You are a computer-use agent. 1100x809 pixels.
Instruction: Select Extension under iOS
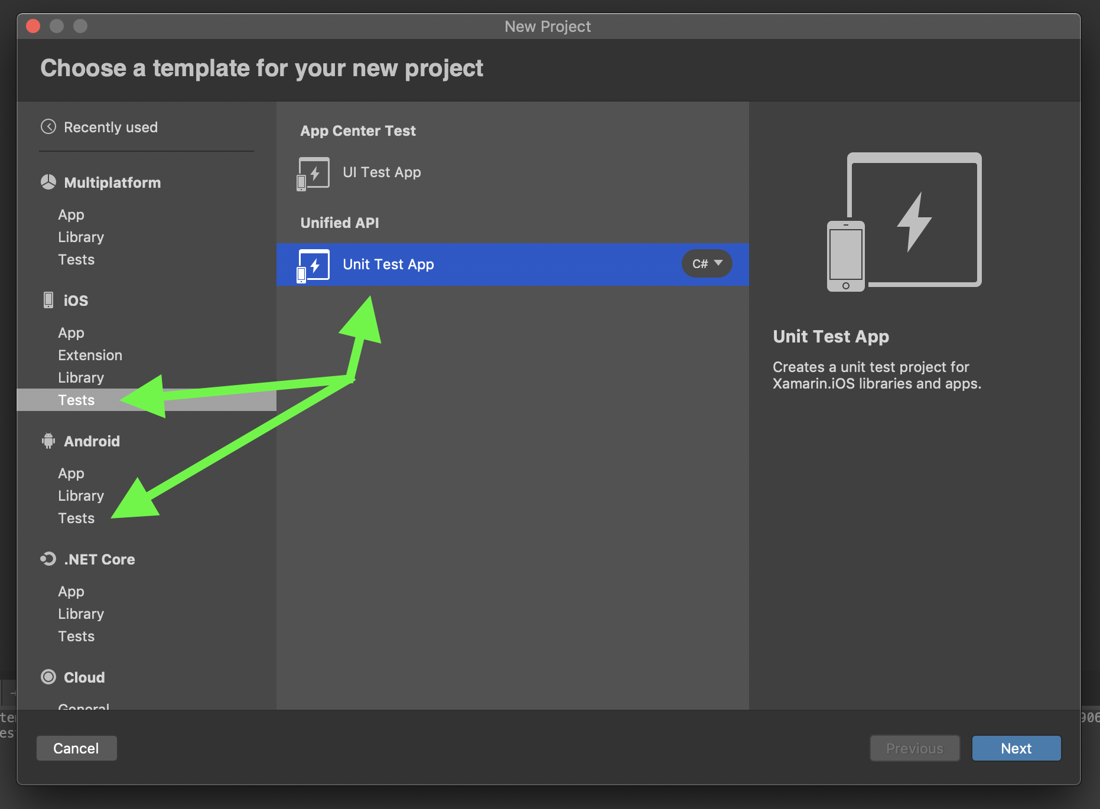pos(90,355)
